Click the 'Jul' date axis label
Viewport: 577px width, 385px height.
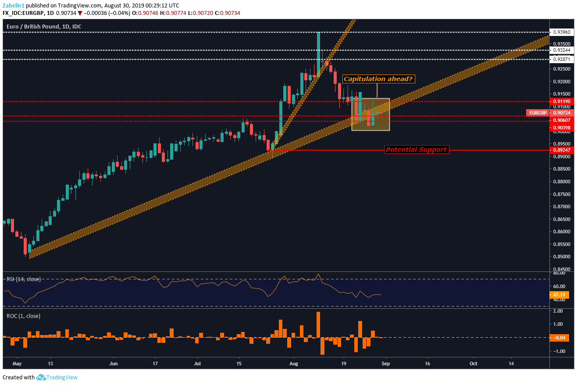pyautogui.click(x=197, y=364)
